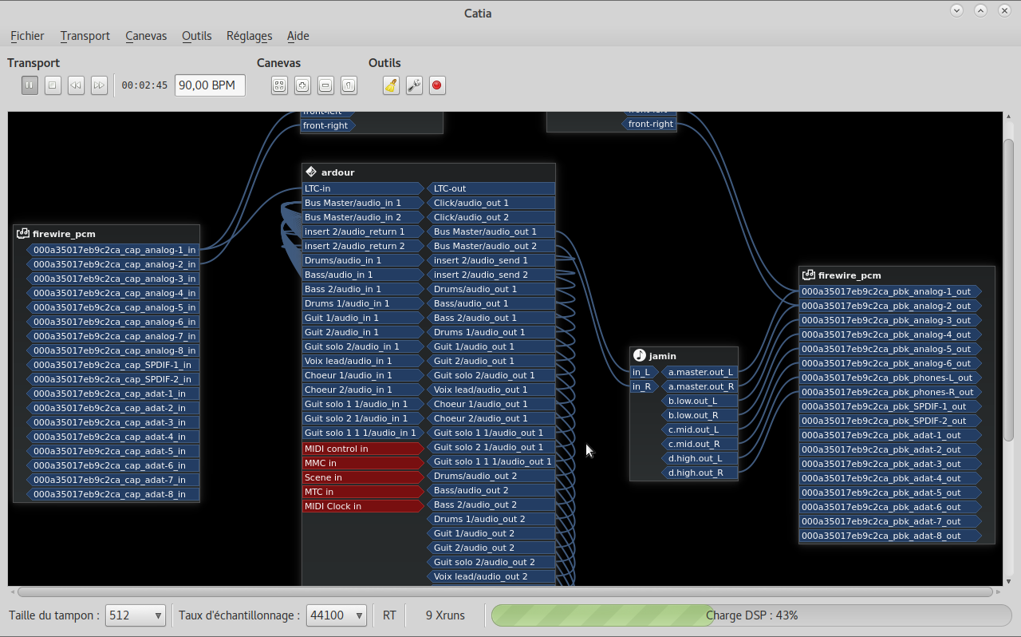Select the pbk_analog-1_out playback port
Viewport: 1021px width, 637px height.
coord(890,291)
